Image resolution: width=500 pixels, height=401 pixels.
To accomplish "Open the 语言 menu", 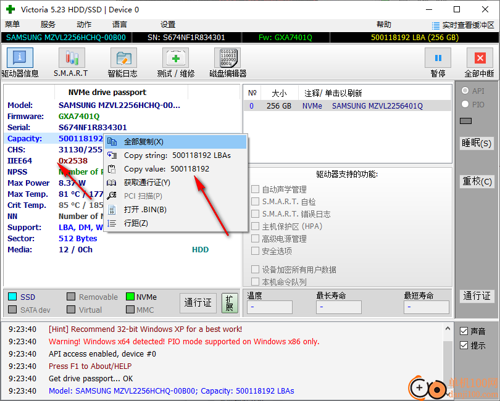I will point(120,25).
